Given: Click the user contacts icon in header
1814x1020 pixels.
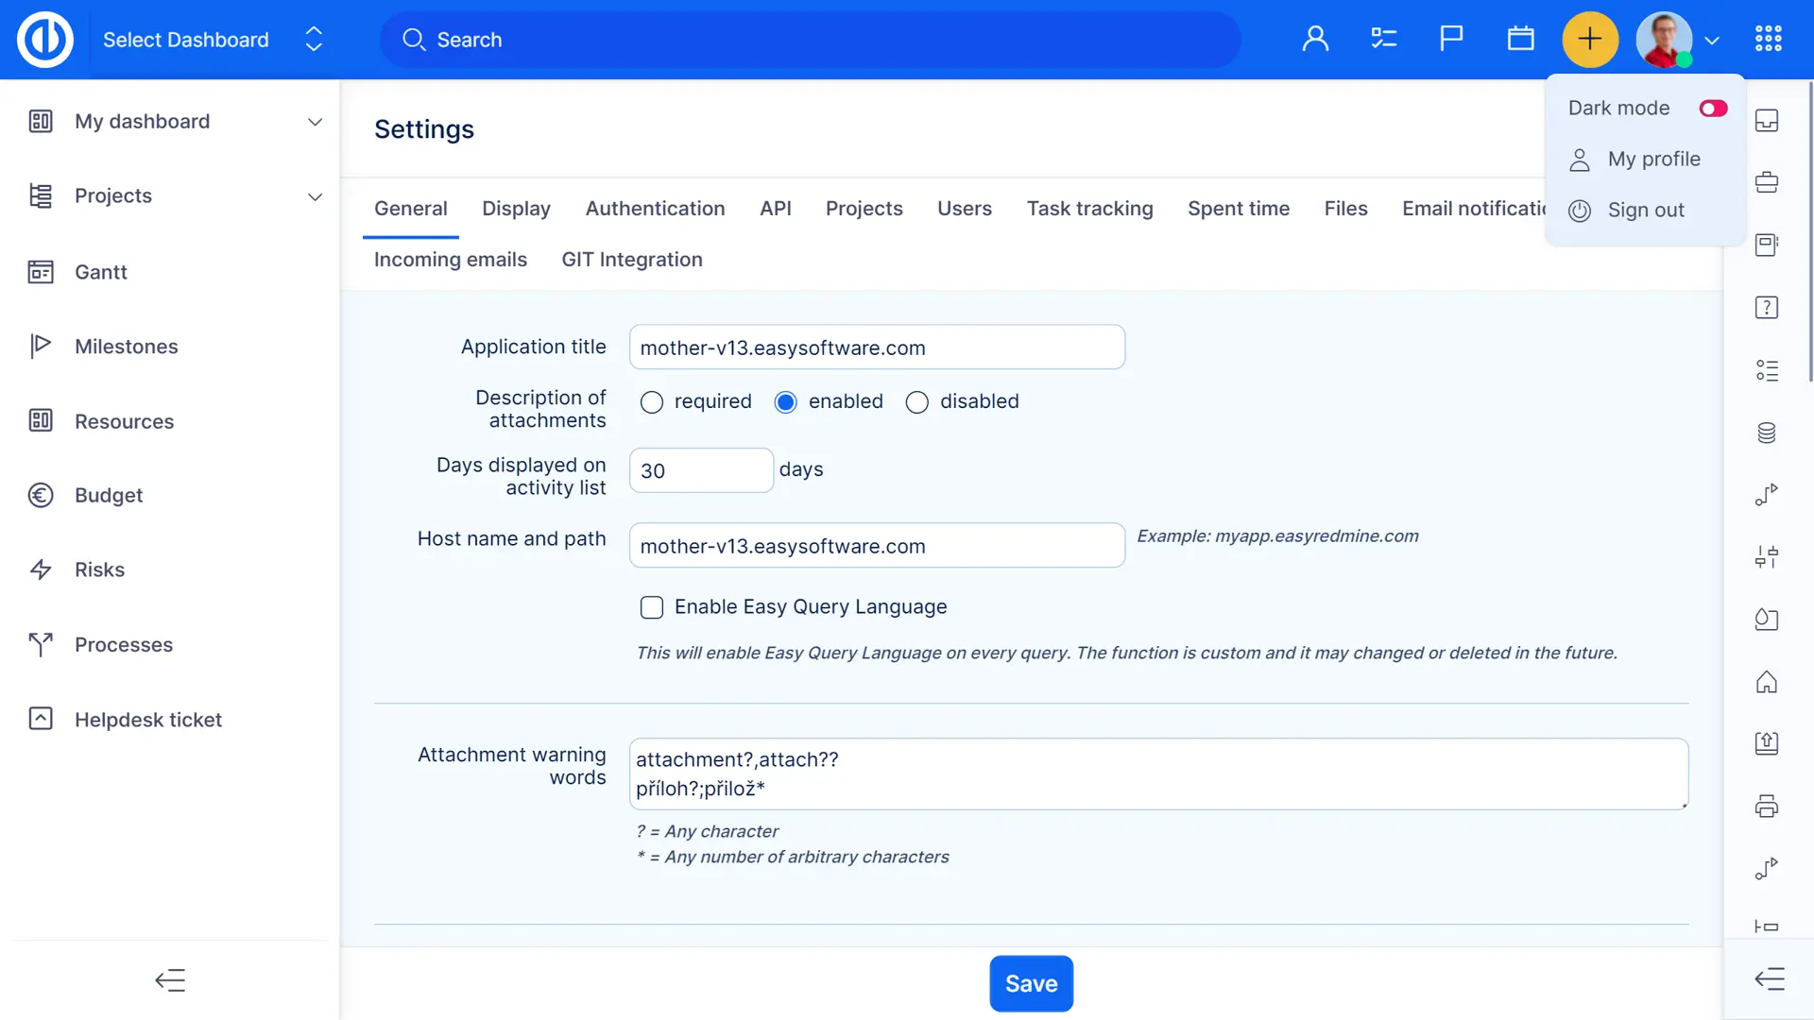Looking at the screenshot, I should 1315,40.
